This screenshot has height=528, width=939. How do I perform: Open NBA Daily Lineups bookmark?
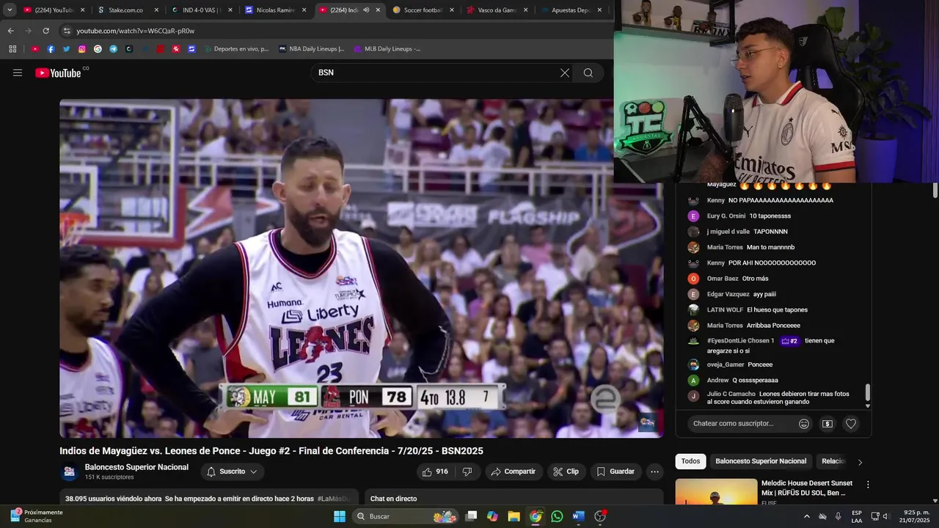(312, 49)
